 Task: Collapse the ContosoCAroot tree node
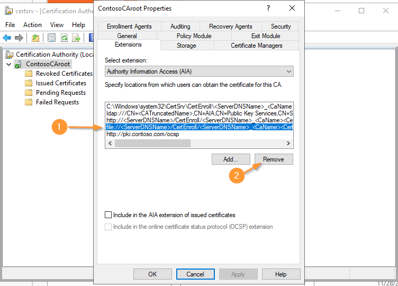[x=8, y=64]
